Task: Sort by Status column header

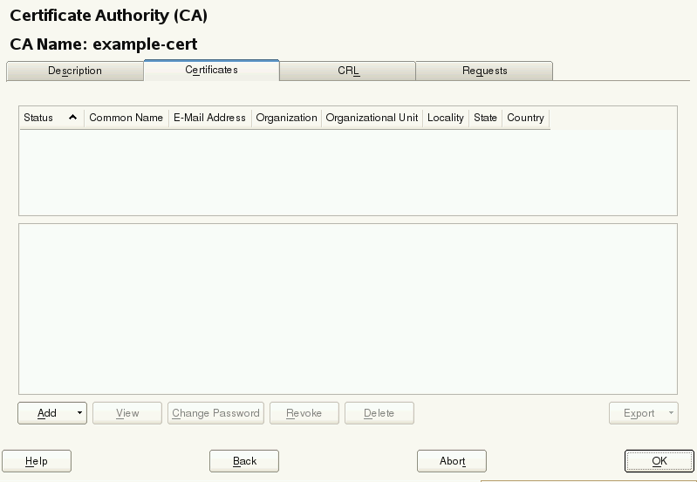Action: pyautogui.click(x=39, y=118)
